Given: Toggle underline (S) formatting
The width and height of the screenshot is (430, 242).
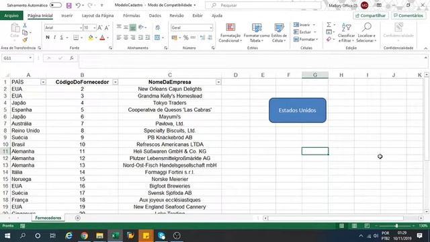Looking at the screenshot, I should [x=61, y=38].
